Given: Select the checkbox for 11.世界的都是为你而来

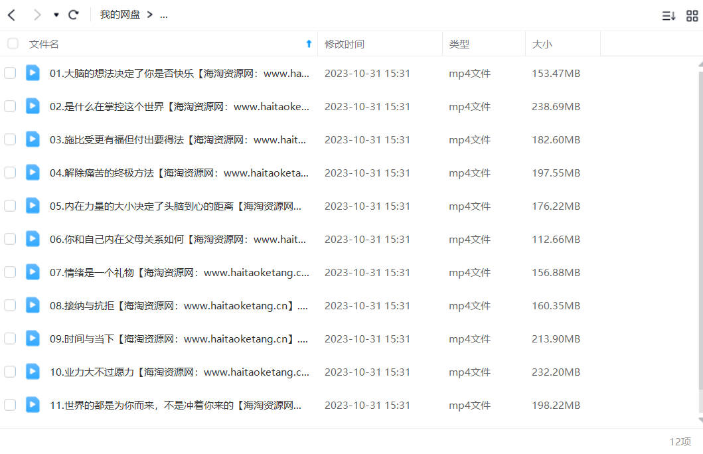Looking at the screenshot, I should pyautogui.click(x=10, y=405).
